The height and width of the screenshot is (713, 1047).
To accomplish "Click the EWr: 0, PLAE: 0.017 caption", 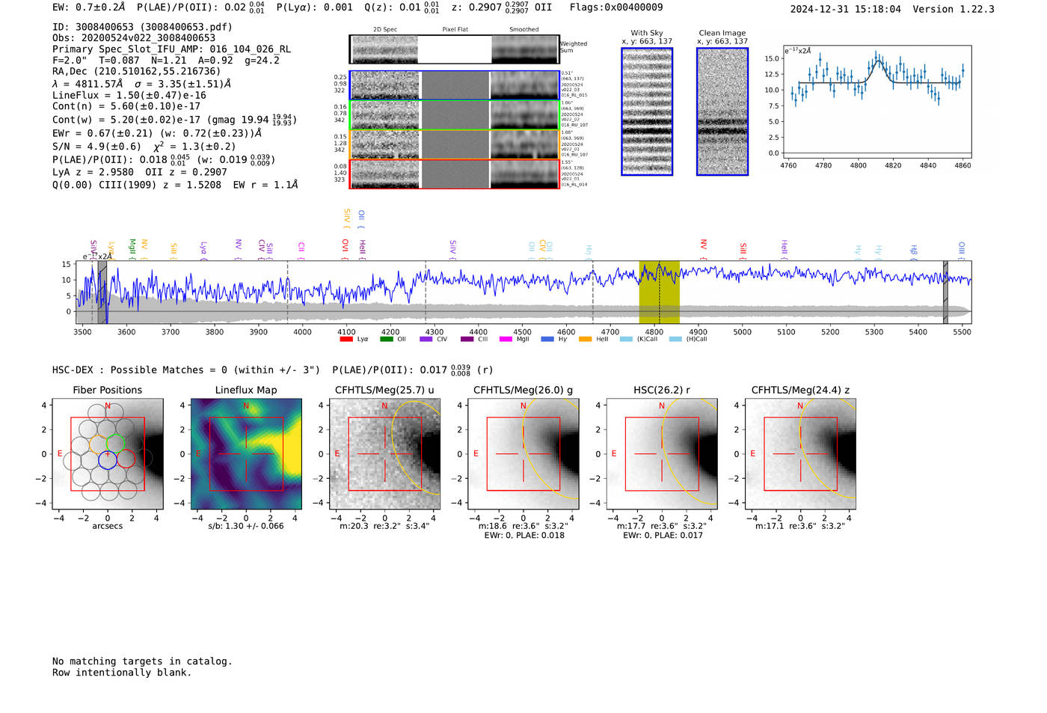I will click(x=663, y=536).
